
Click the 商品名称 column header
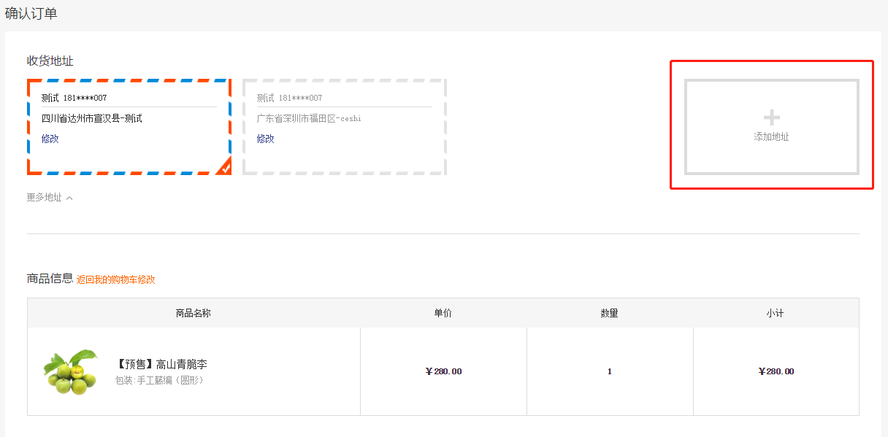coord(194,313)
